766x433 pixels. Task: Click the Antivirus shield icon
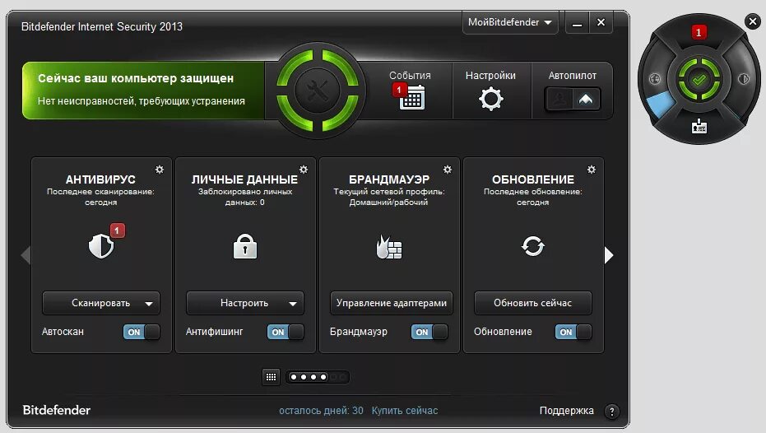tap(100, 246)
